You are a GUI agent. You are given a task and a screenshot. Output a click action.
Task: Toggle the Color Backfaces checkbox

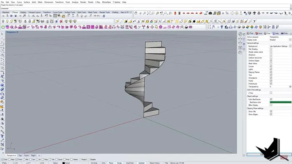tap(271, 99)
